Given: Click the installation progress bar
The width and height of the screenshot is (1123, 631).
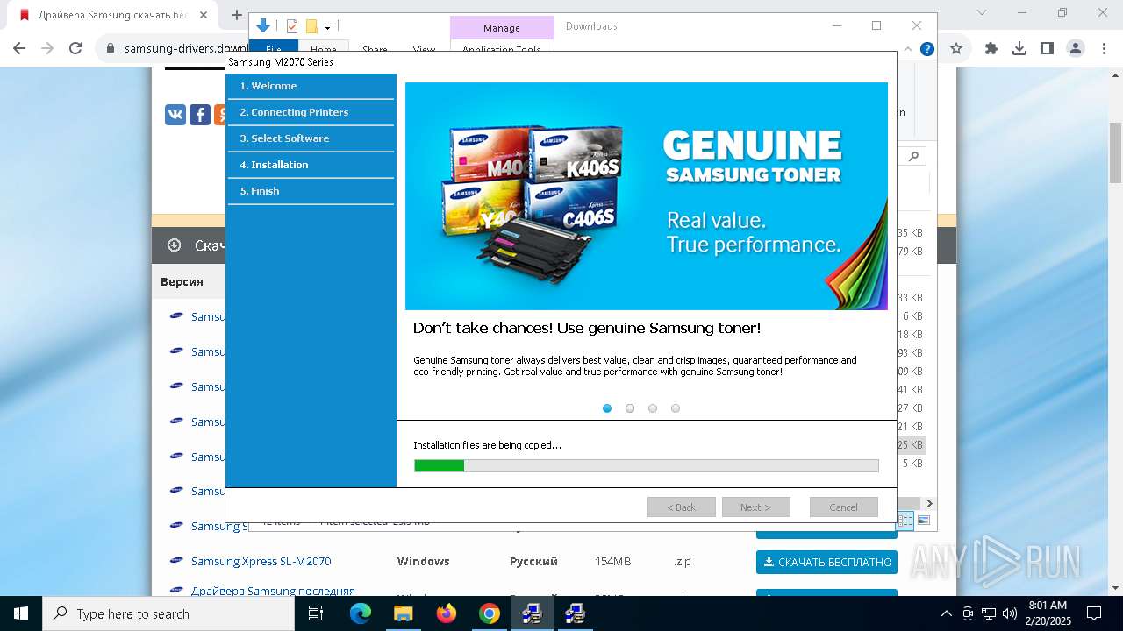Looking at the screenshot, I should pos(646,466).
